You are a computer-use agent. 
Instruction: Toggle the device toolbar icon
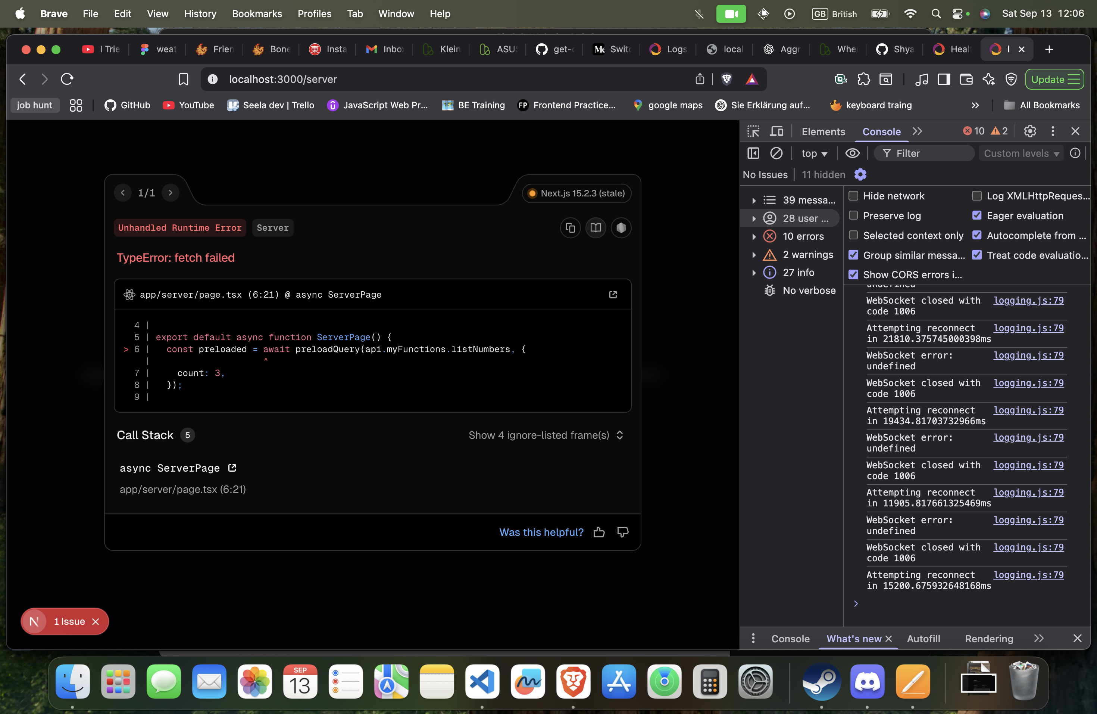coord(776,131)
